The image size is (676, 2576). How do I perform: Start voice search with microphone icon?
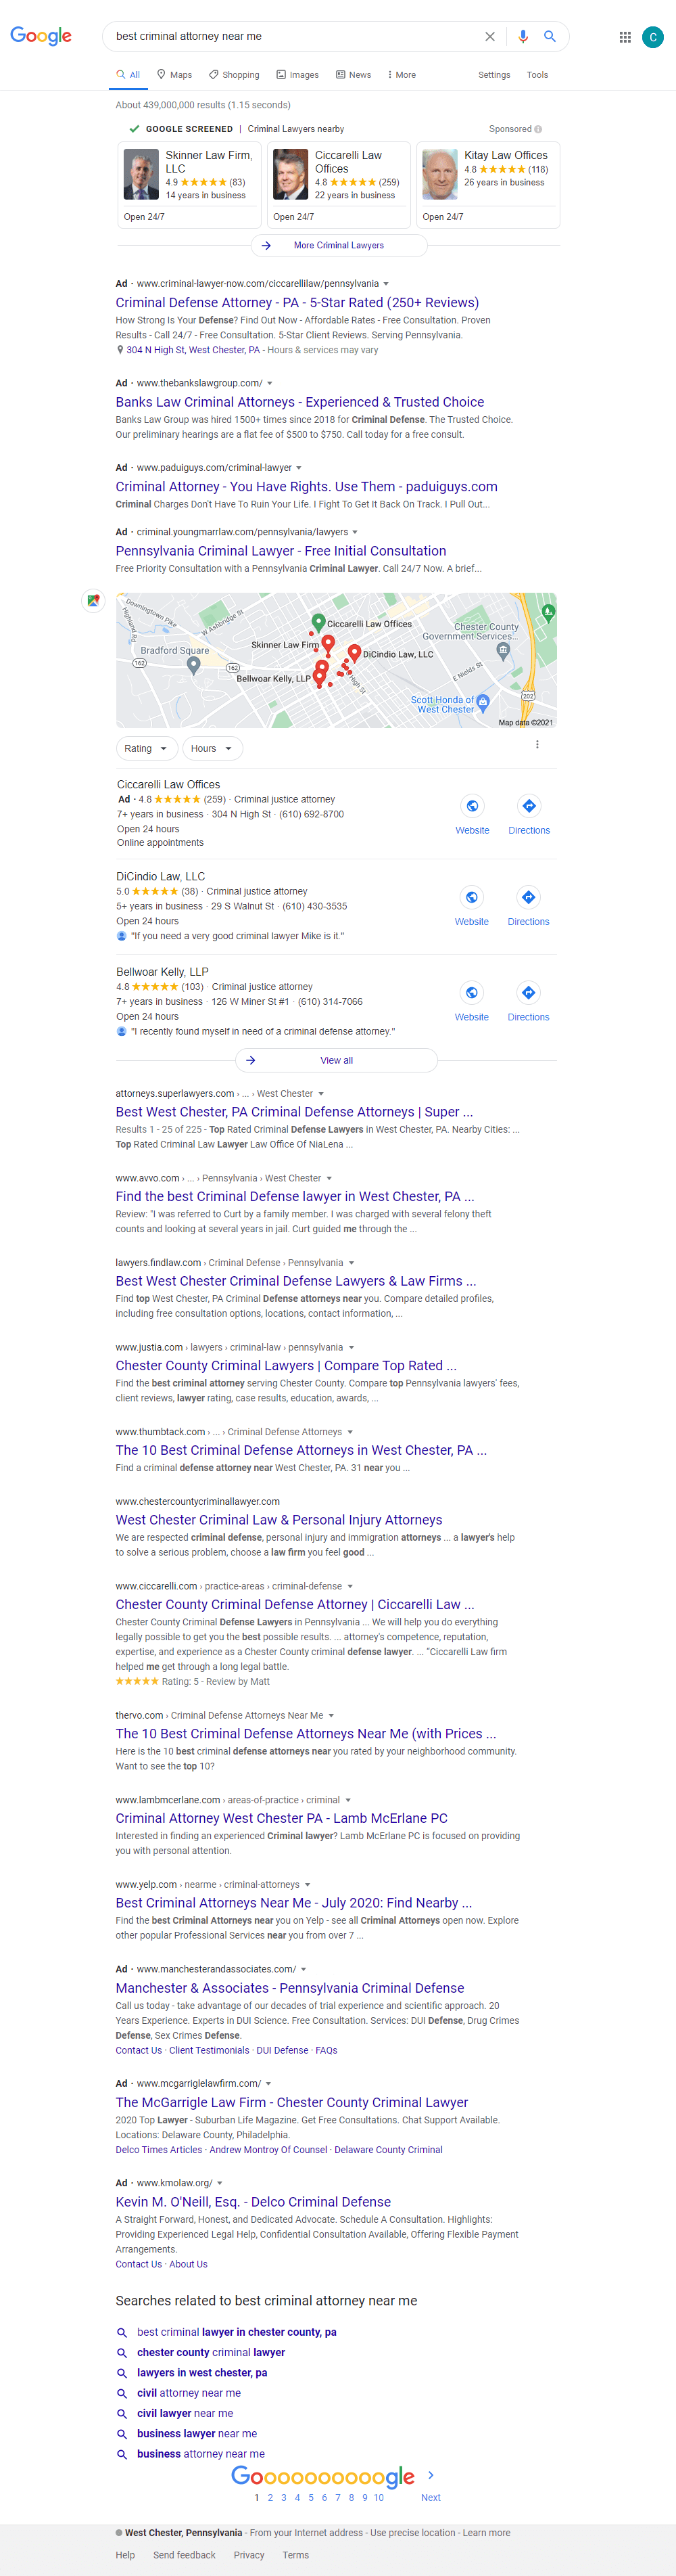click(x=523, y=37)
